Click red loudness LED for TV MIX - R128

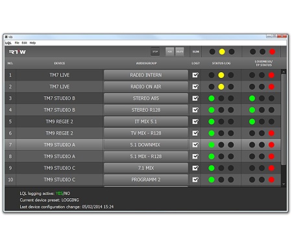pos(271,133)
